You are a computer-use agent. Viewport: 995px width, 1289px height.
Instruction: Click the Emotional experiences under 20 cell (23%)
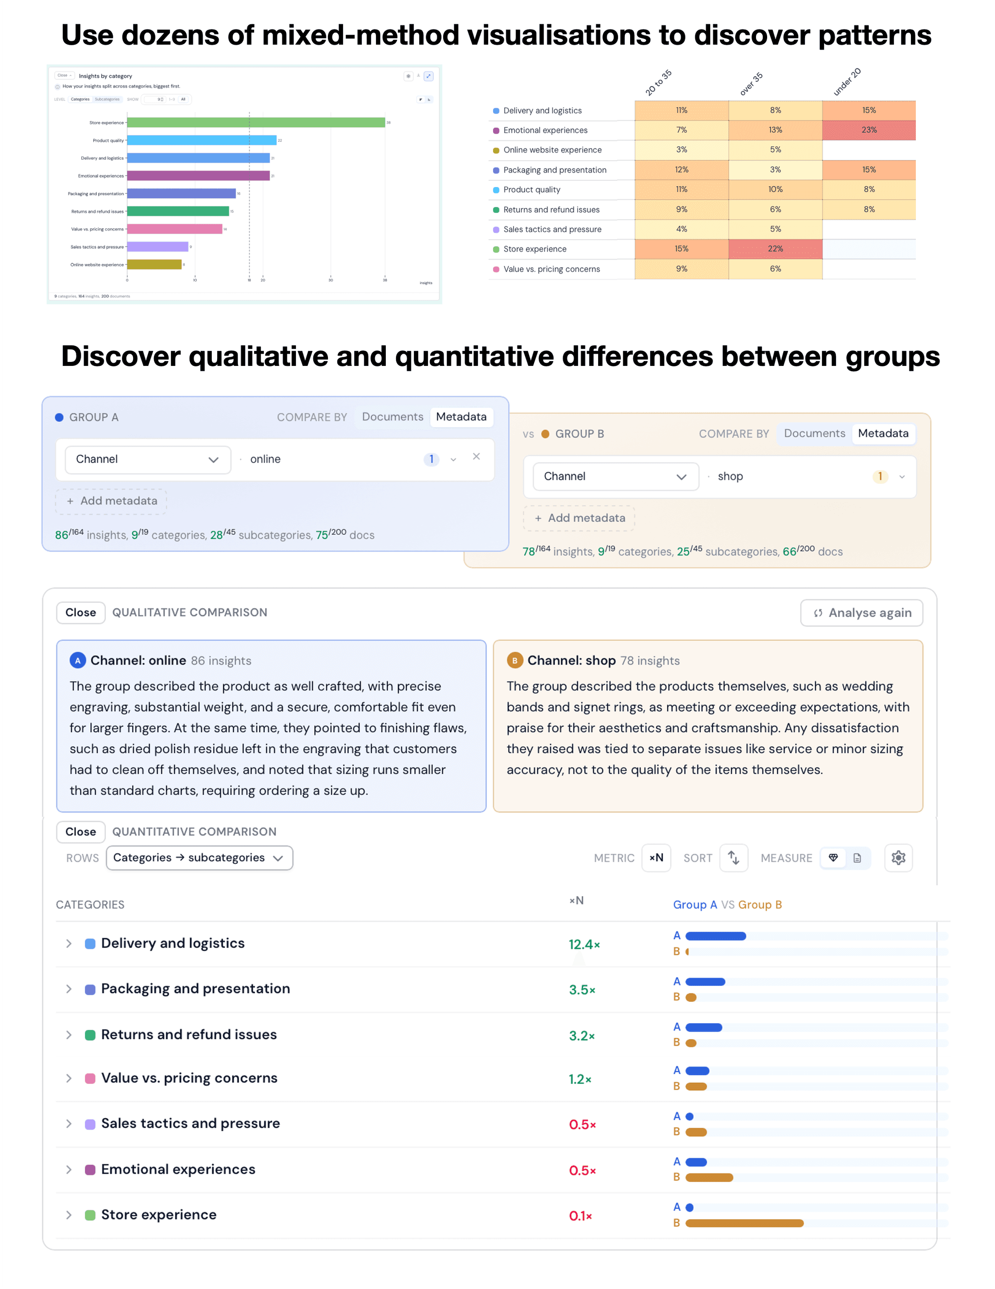[869, 130]
